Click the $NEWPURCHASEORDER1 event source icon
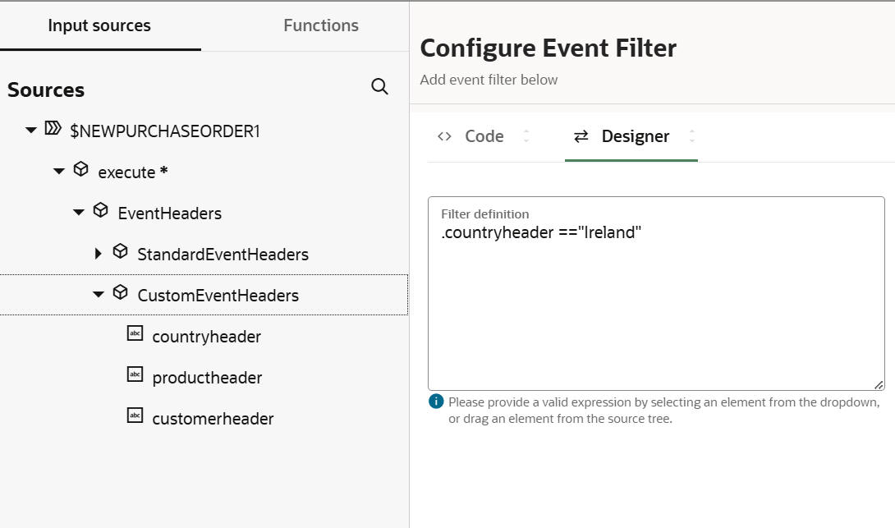Viewport: 895px width, 528px height. [53, 128]
